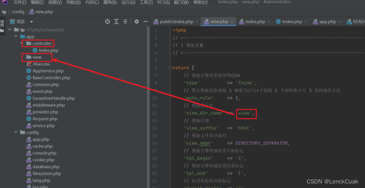Collapse the controller folder
Image resolution: width=365 pixels, height=188 pixels.
(x=22, y=43)
